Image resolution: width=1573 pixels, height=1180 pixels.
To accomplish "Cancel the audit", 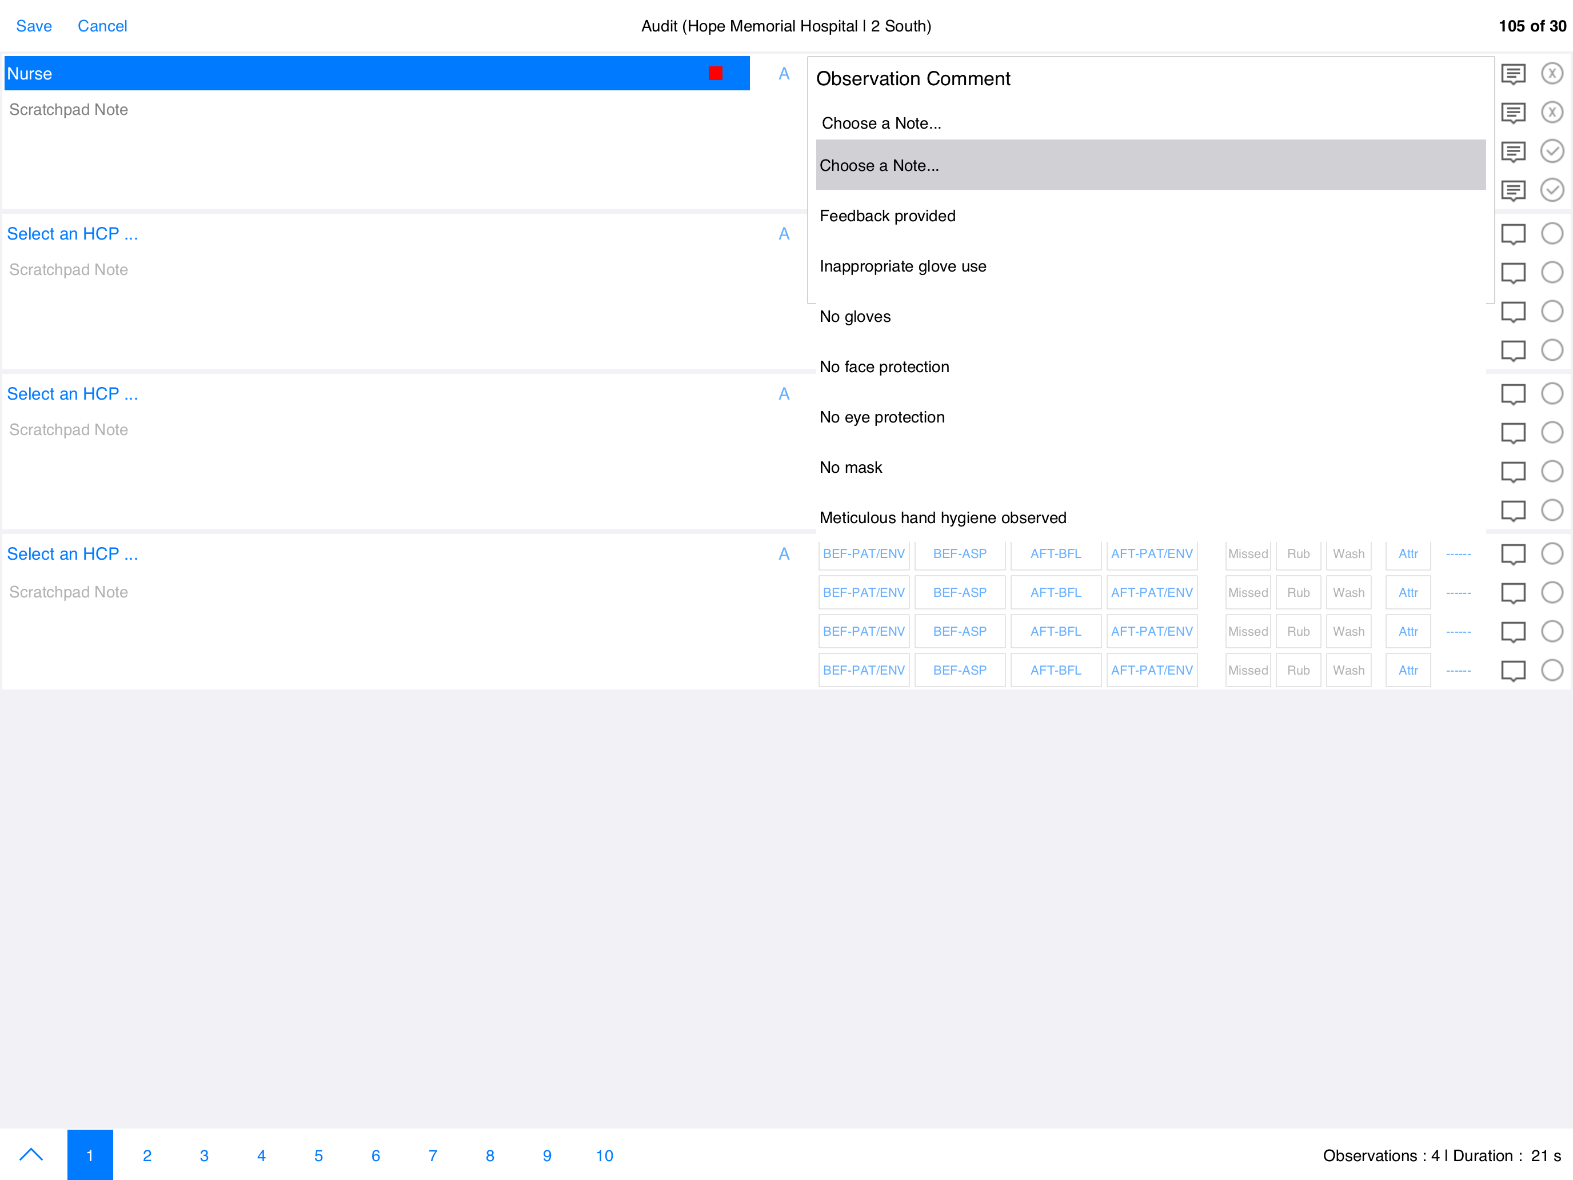I will pyautogui.click(x=102, y=26).
